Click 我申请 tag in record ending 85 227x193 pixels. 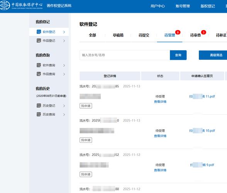tap(86, 106)
